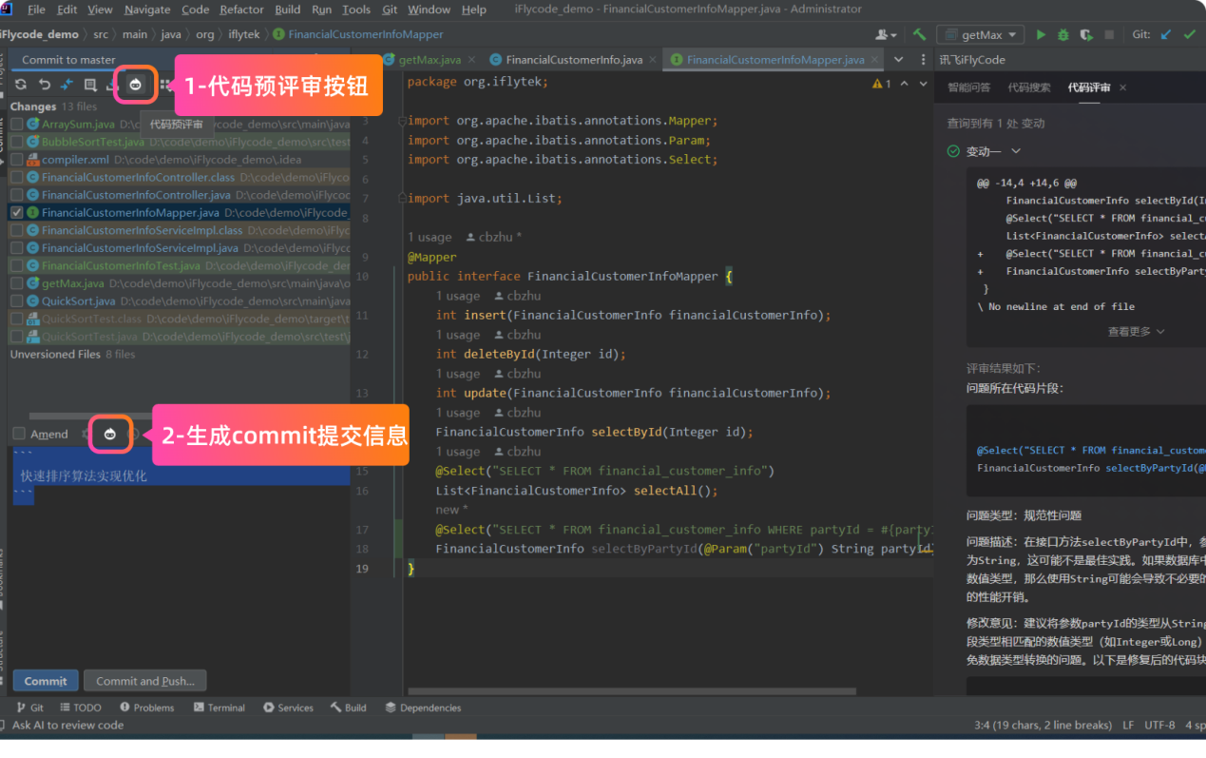Click the changelists icon in Commit toolbar

point(89,85)
